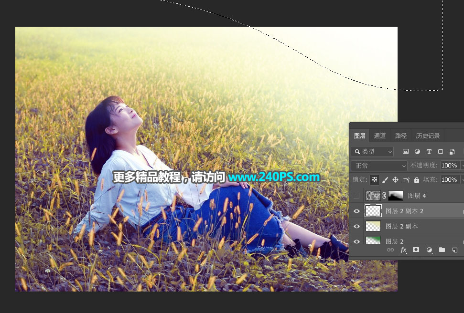Filter layers by smart object icon
The width and height of the screenshot is (464, 313).
(452, 152)
